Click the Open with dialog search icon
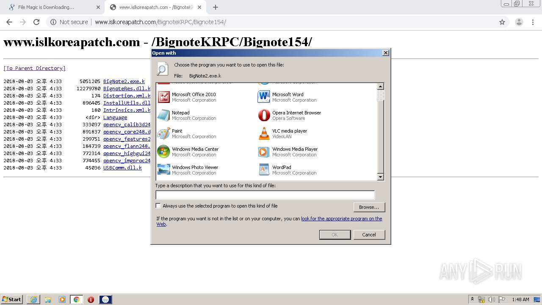542x305 pixels. [163, 69]
